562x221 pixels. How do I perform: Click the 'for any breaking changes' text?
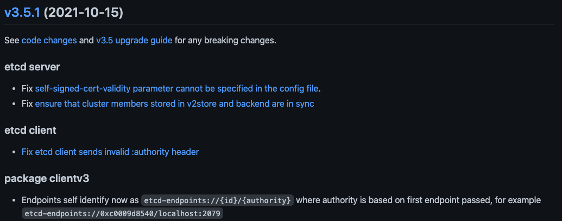point(225,40)
